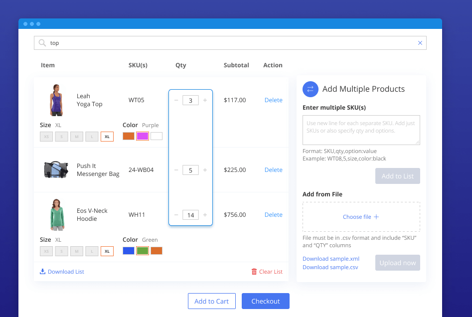Screen dimensions: 472x317
Task: Clear the search field with X icon
Action: coord(420,43)
